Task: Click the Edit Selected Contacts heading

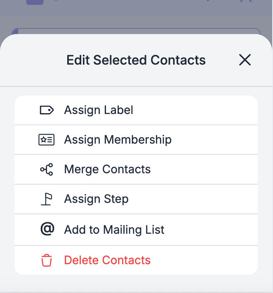Action: [x=136, y=60]
